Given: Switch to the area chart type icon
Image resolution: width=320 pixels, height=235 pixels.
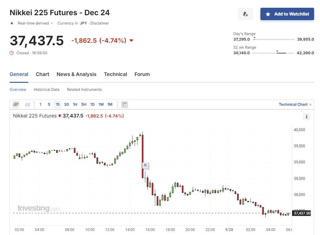Looking at the screenshot, I should tap(28, 104).
